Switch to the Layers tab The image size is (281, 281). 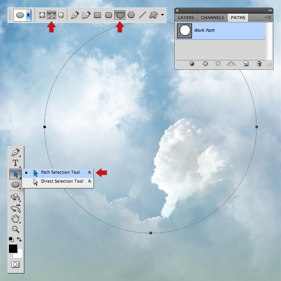(x=186, y=18)
